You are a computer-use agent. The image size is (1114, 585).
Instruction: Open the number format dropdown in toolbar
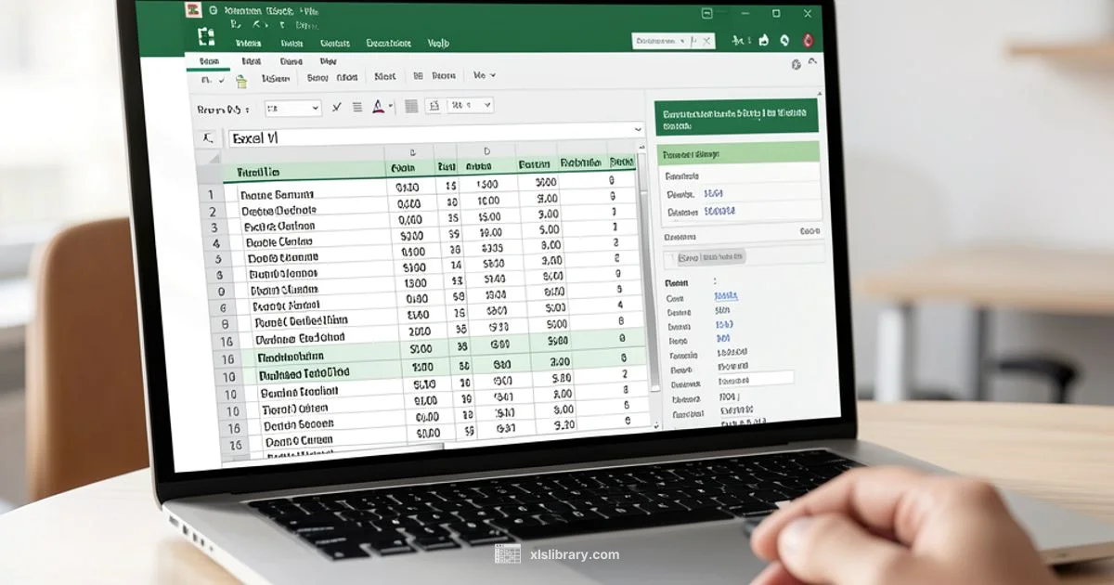click(x=470, y=106)
